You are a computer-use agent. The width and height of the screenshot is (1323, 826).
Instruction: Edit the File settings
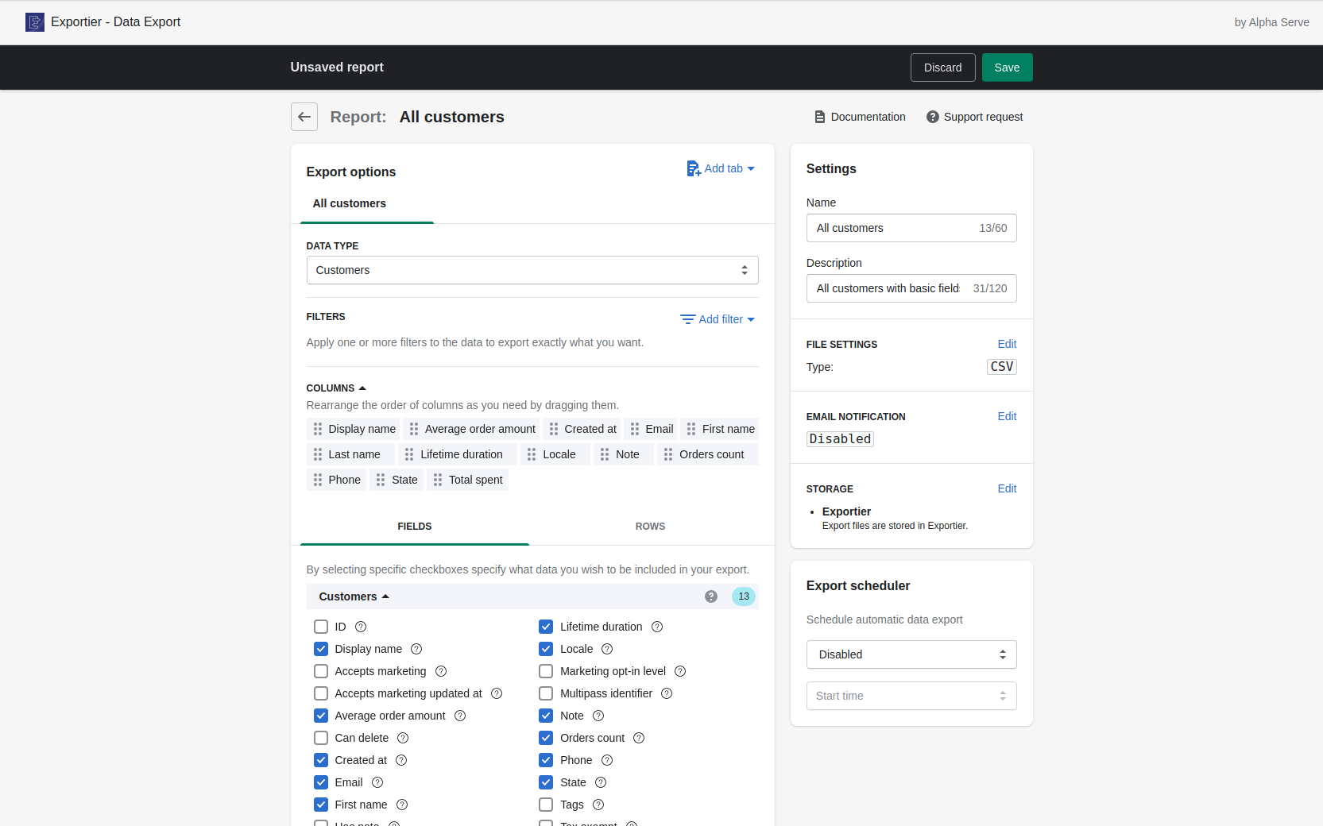tap(1007, 344)
